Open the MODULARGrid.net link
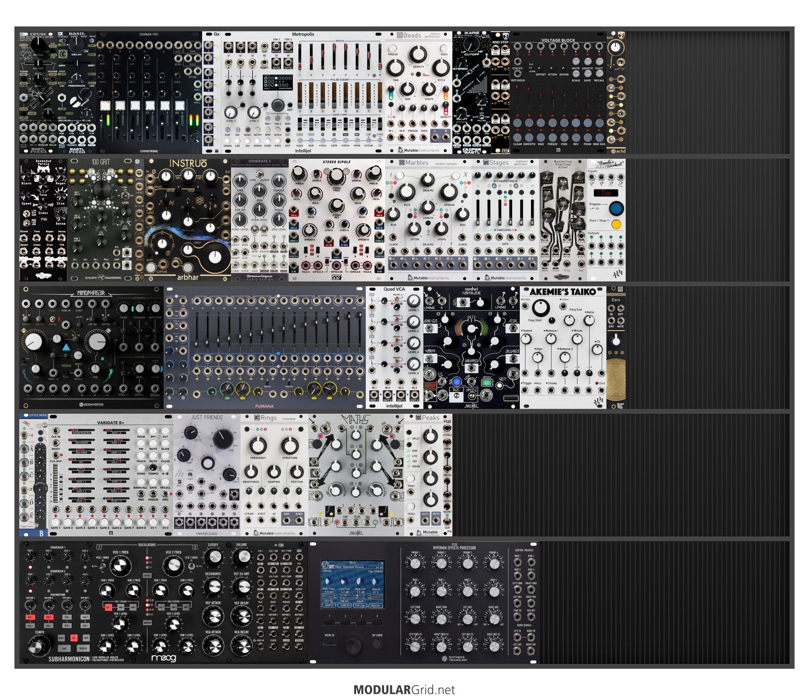Image resolution: width=809 pixels, height=700 pixels. coord(404,689)
